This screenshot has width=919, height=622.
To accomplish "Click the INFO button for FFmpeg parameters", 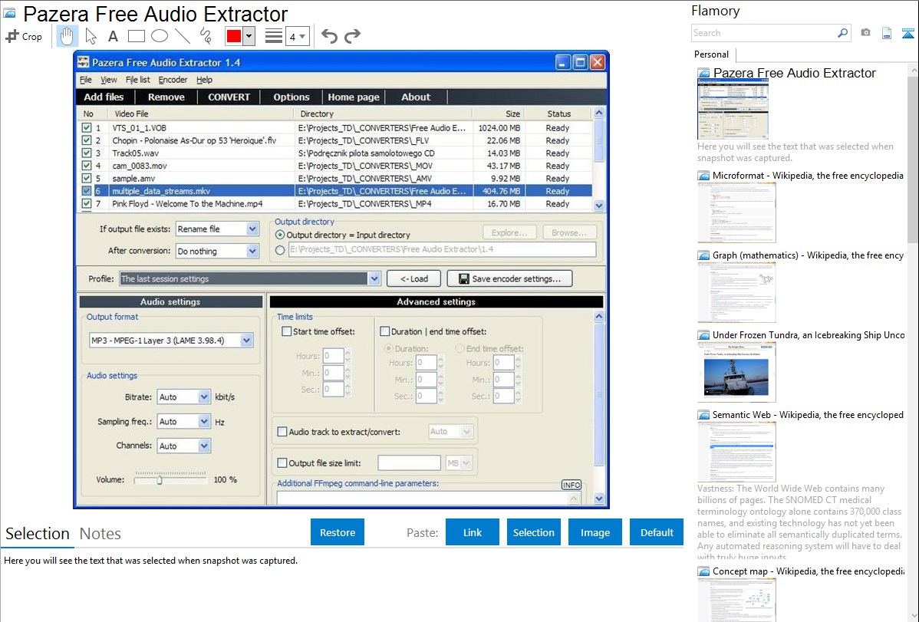I will pos(571,485).
